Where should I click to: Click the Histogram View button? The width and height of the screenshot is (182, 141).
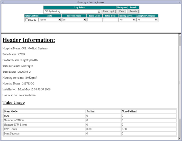(122, 11)
